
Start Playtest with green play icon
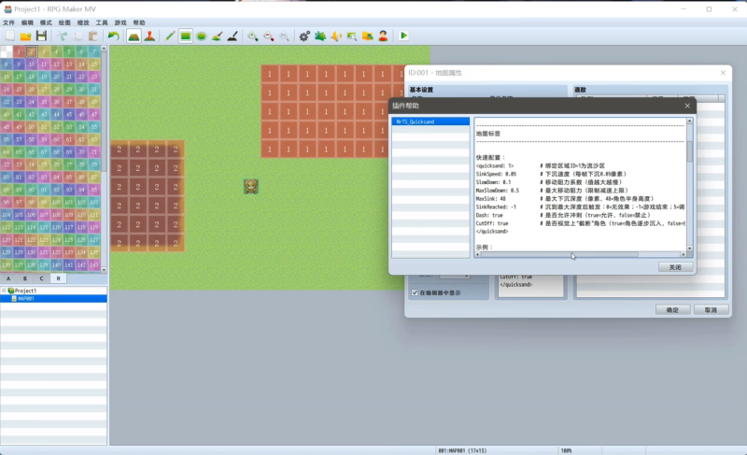(x=403, y=36)
